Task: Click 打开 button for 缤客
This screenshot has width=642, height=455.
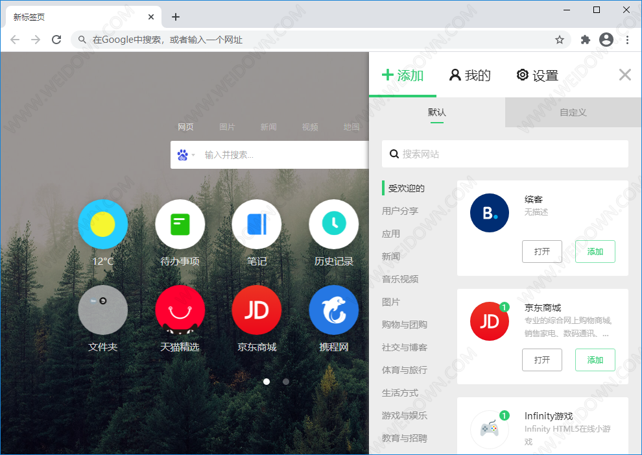Action: [x=541, y=251]
